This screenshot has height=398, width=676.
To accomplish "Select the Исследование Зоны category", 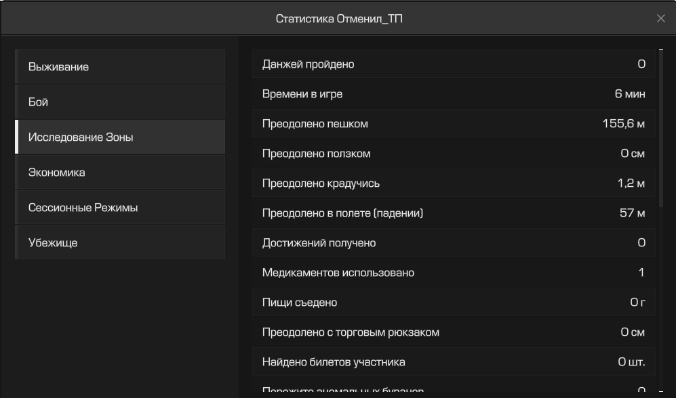I will click(x=120, y=137).
